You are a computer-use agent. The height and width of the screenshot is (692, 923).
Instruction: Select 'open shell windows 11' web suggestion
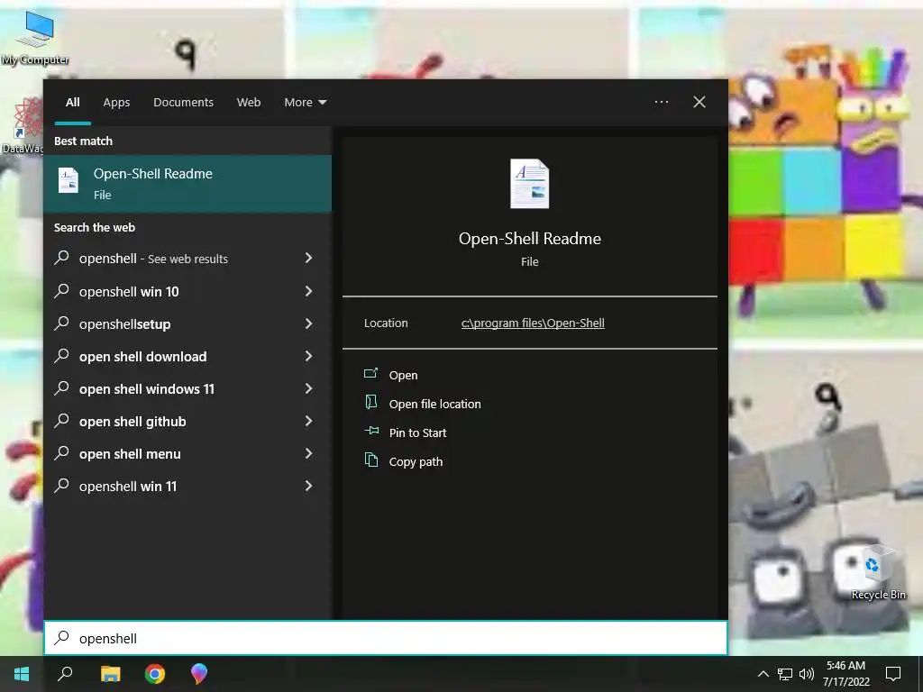187,388
